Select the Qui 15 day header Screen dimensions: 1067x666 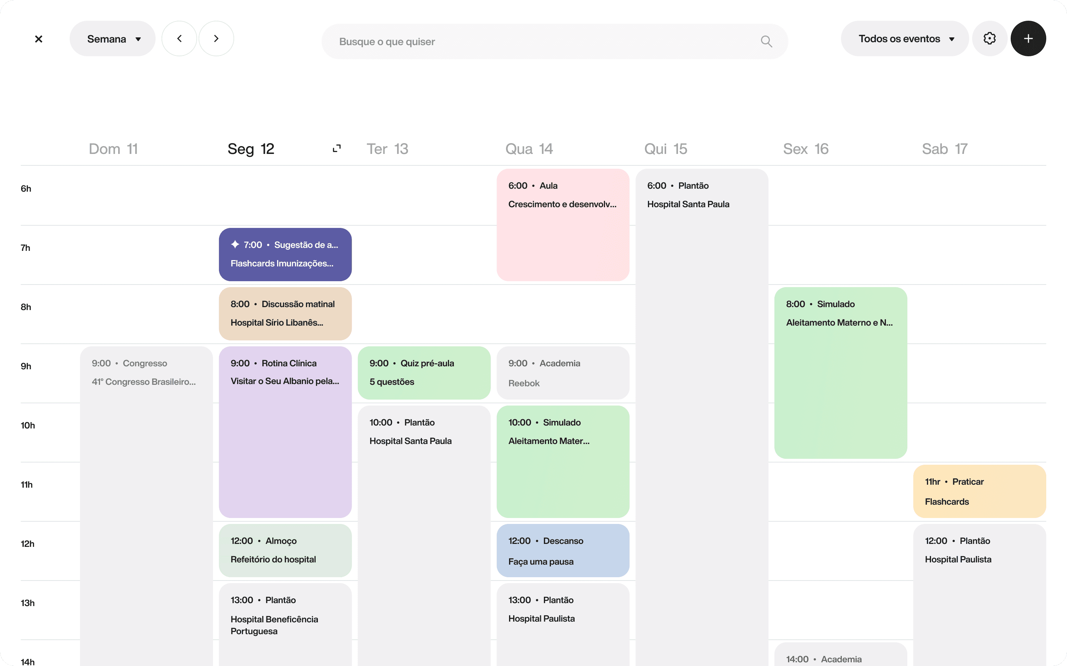665,149
